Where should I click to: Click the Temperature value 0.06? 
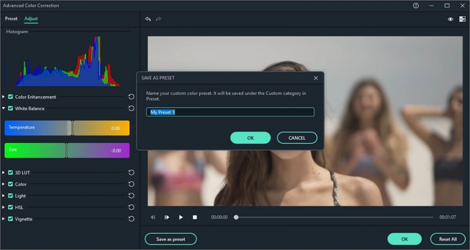tap(115, 128)
